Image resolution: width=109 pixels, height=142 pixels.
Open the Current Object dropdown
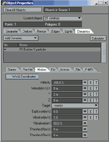point(63,18)
